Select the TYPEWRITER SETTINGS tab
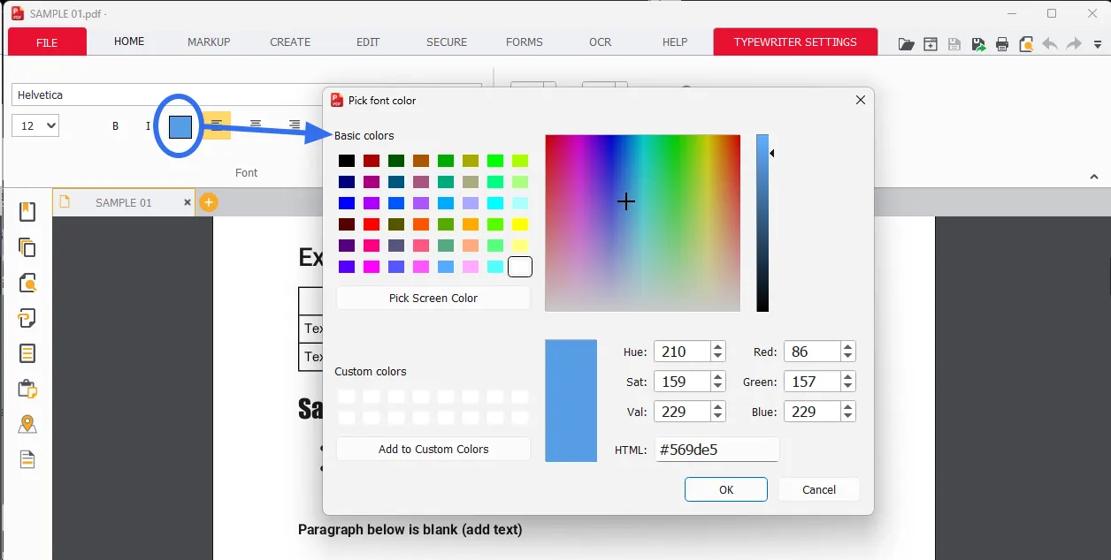The width and height of the screenshot is (1111, 560). click(795, 42)
